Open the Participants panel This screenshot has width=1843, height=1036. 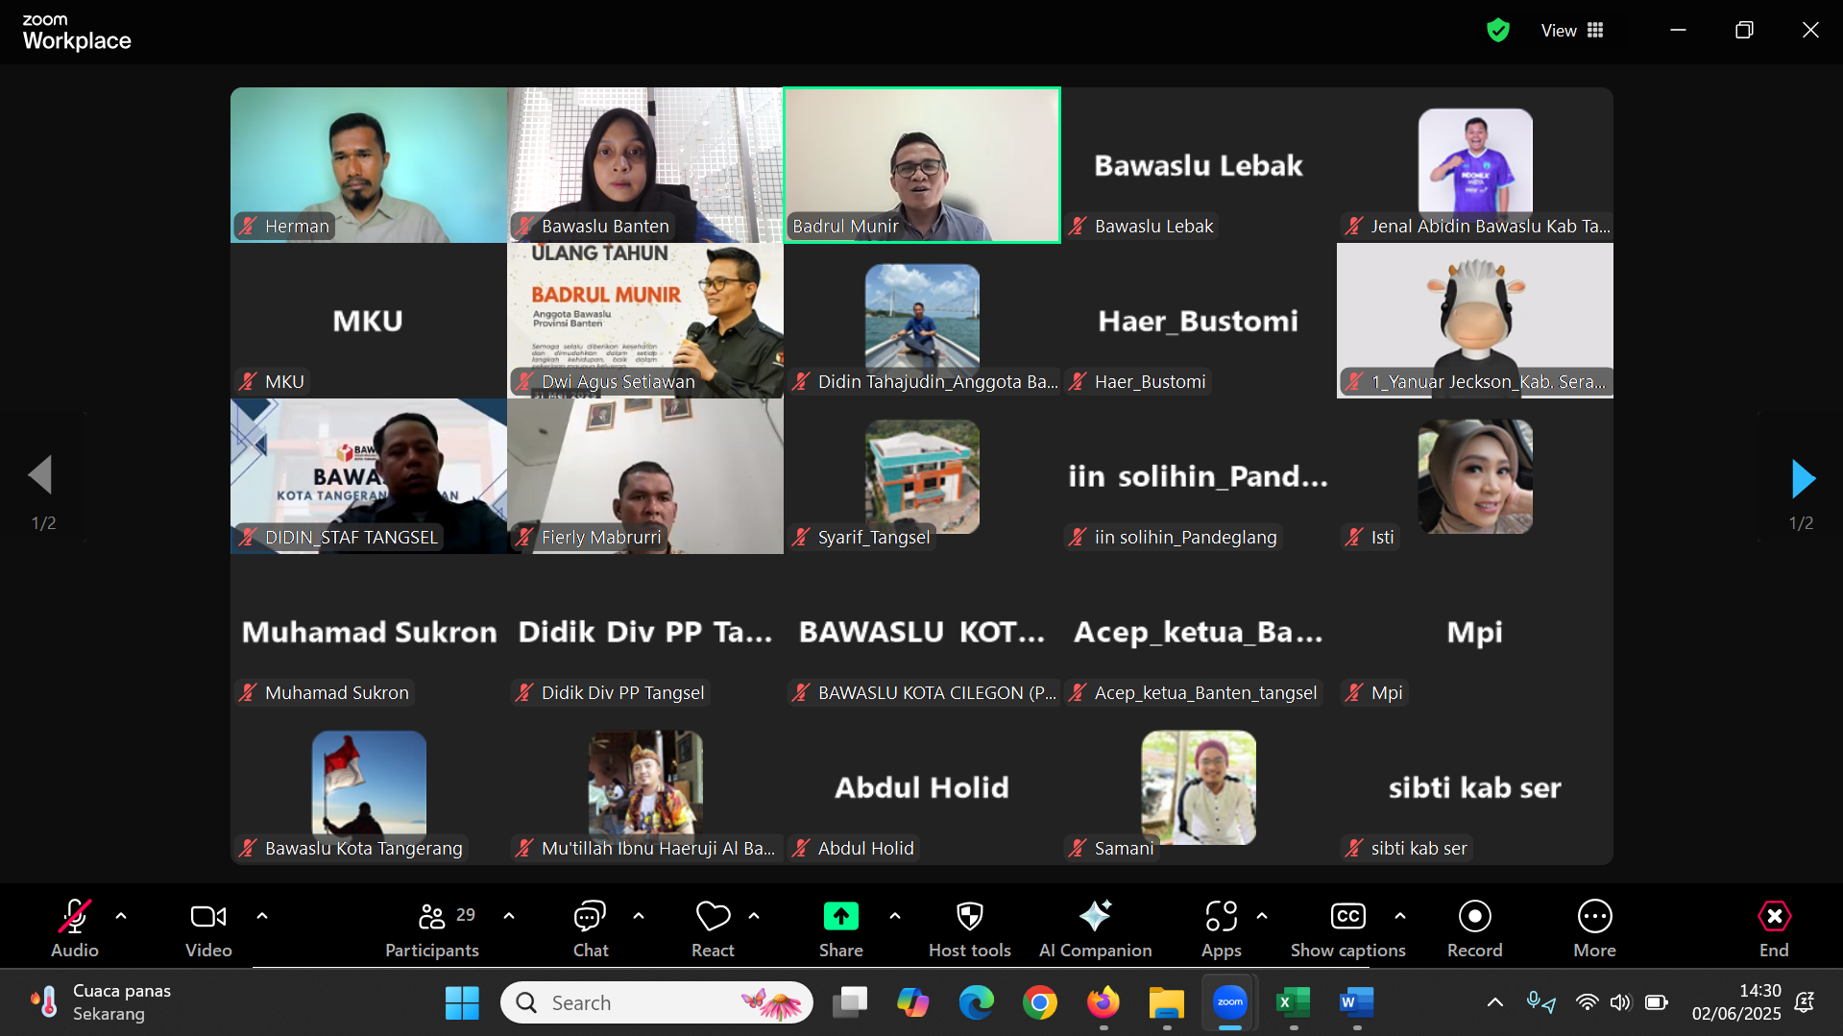pyautogui.click(x=432, y=928)
